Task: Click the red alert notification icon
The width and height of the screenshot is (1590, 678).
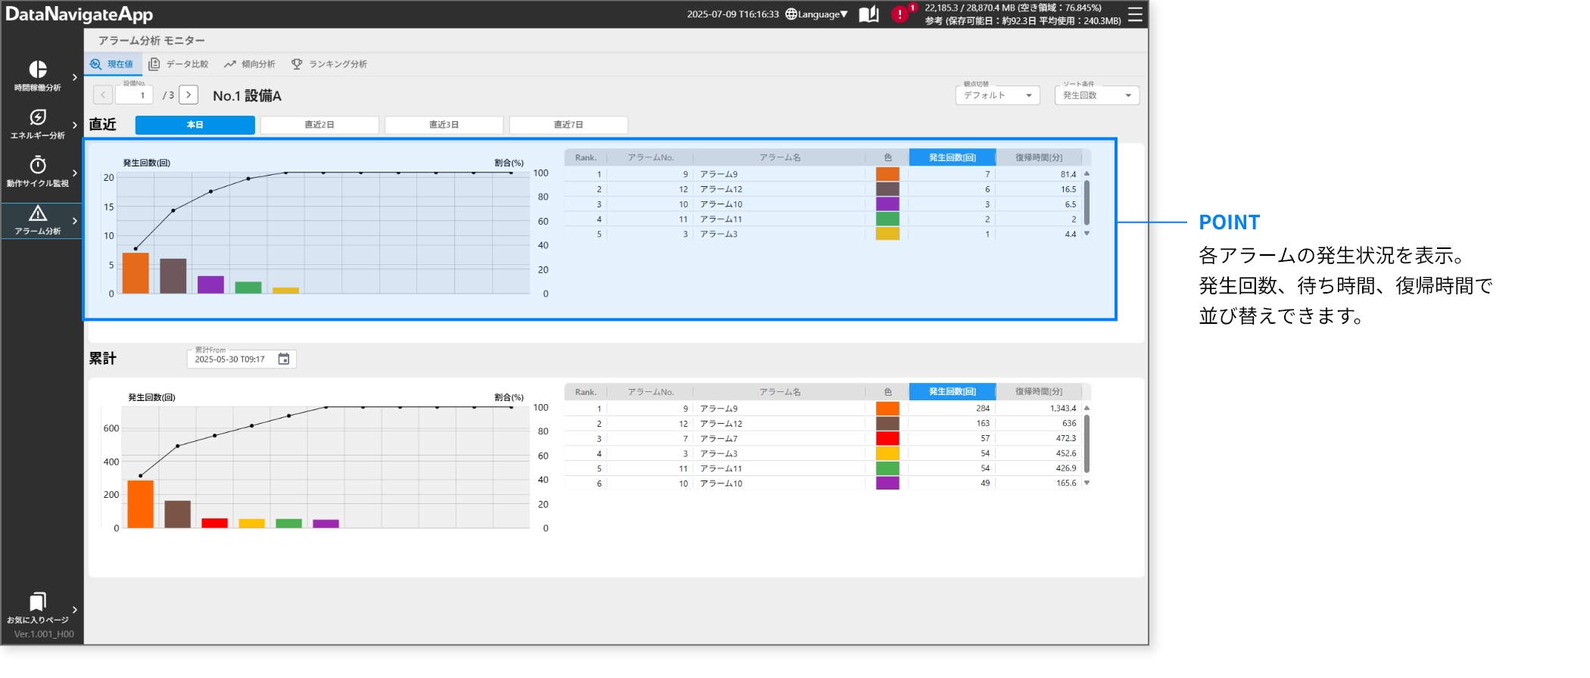Action: coord(899,14)
